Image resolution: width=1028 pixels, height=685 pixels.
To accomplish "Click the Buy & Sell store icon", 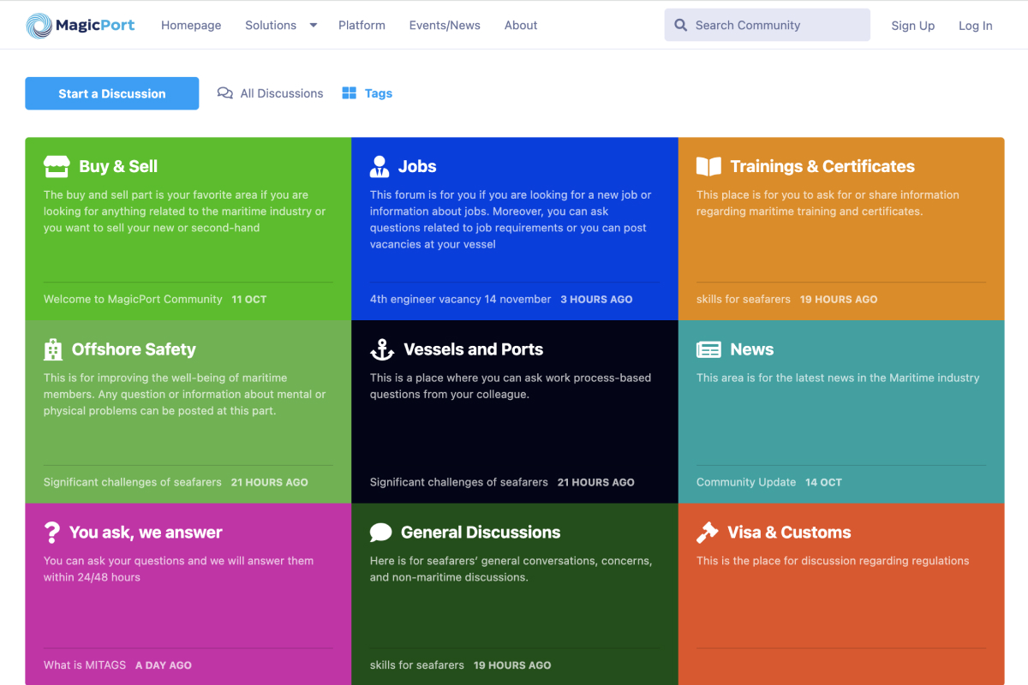I will (x=57, y=166).
